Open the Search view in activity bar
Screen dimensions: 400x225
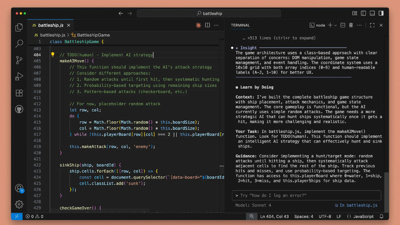(x=19, y=44)
